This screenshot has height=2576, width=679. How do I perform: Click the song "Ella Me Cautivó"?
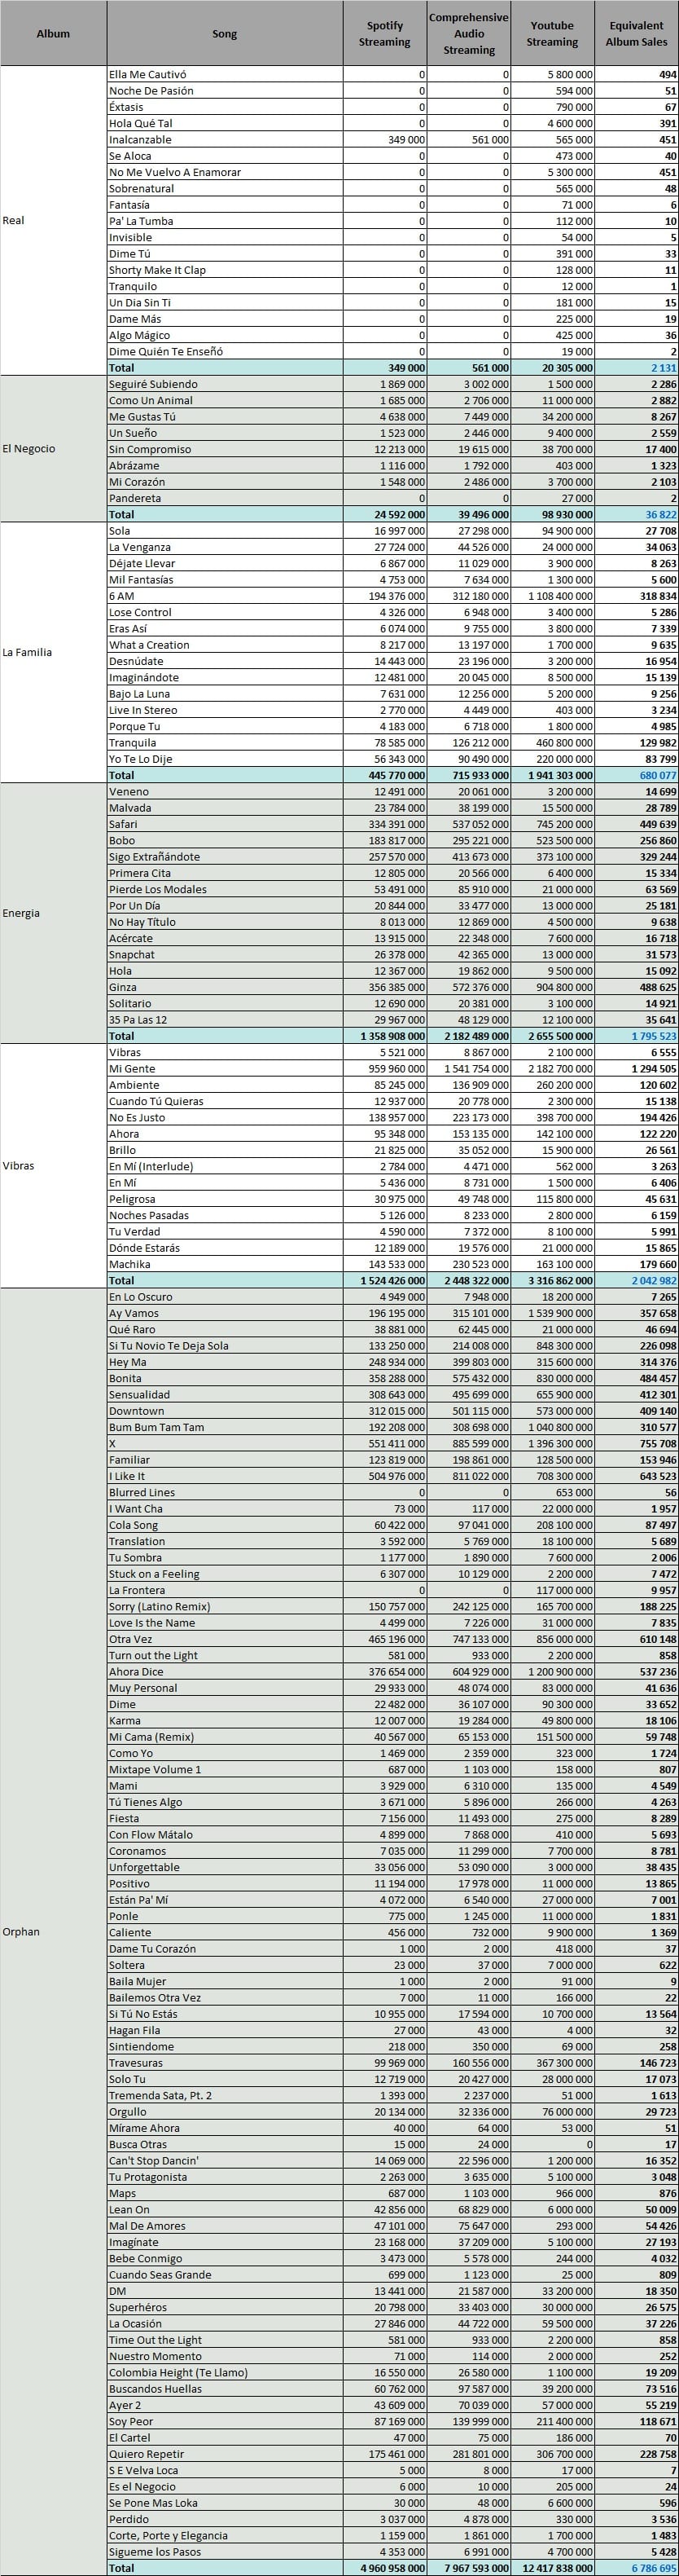148,74
